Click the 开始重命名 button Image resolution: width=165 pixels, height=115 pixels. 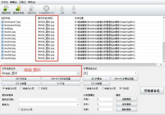click(152, 91)
